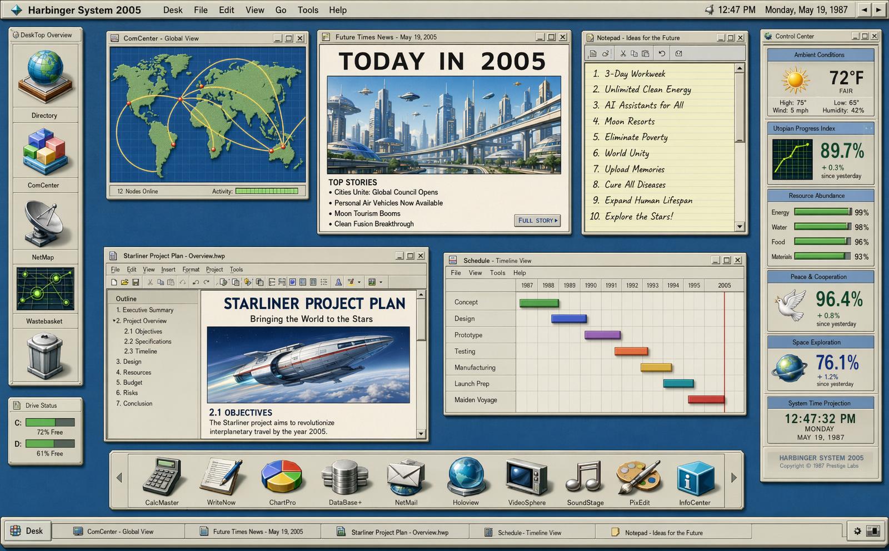
Task: Click the floppy disk Save icon in Starliner toolbar
Action: [135, 282]
